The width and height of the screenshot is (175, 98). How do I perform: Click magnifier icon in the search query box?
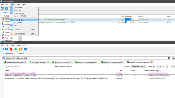click(4, 58)
